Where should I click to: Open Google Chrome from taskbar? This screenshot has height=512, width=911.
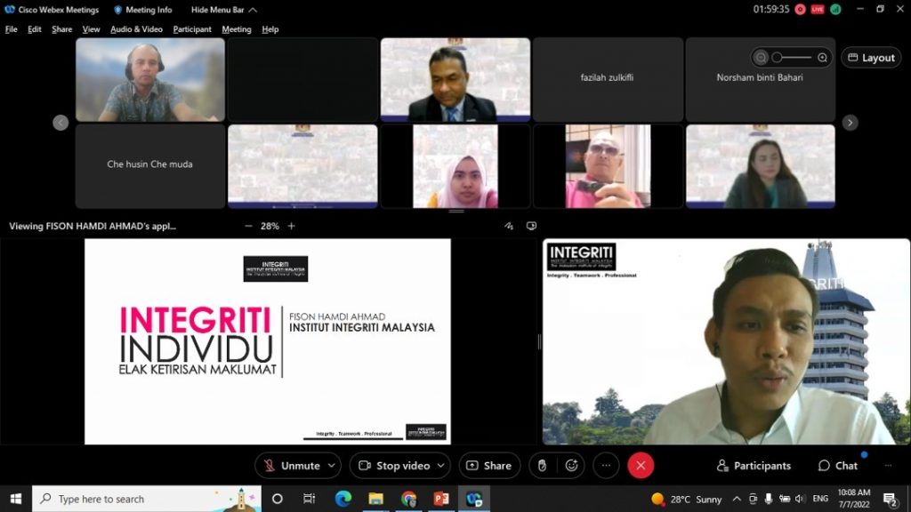408,499
